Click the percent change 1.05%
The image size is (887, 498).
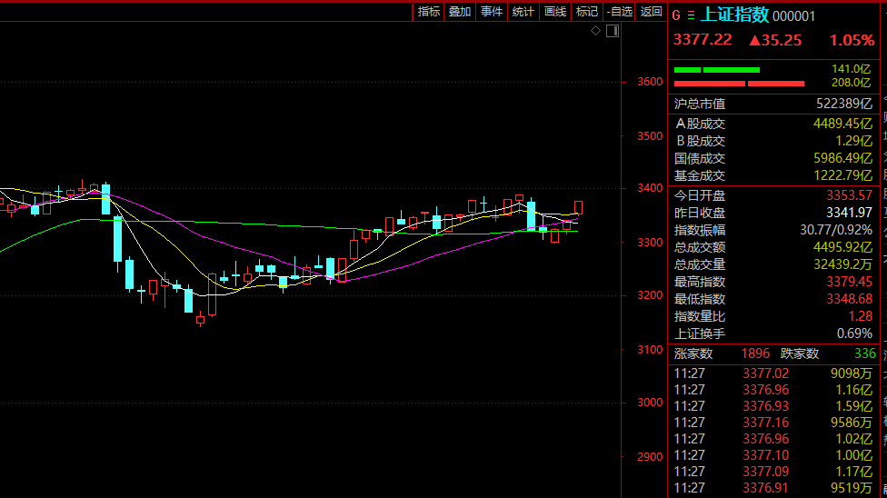pyautogui.click(x=852, y=40)
